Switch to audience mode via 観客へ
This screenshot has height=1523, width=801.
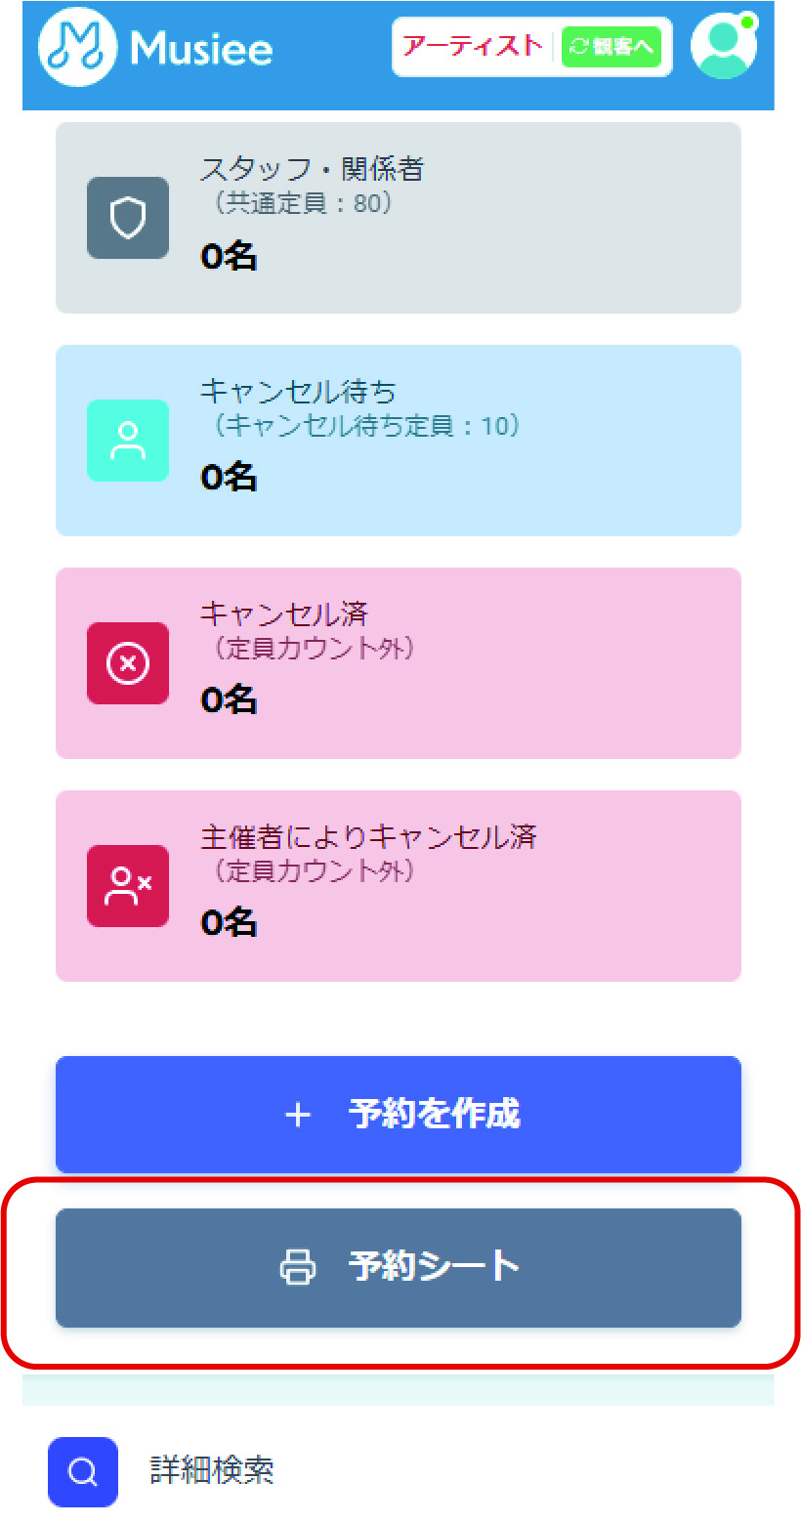pos(611,47)
